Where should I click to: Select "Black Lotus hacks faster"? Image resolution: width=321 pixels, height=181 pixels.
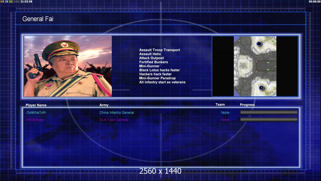pyautogui.click(x=160, y=70)
